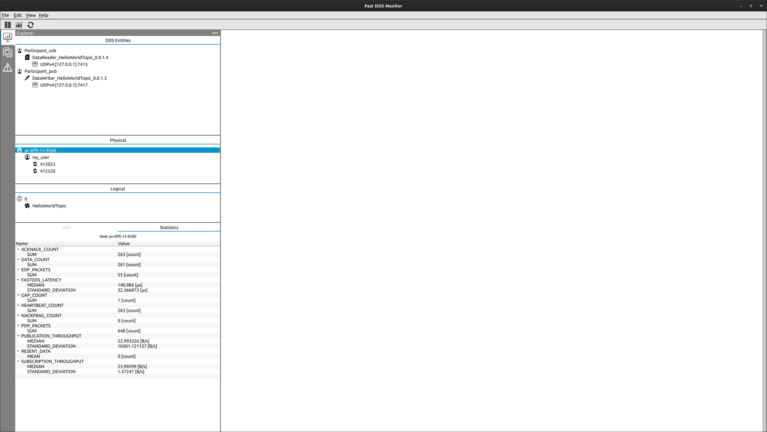Click the 10301.121127 [B/s] deviation value
This screenshot has height=432, width=767.
click(137, 346)
